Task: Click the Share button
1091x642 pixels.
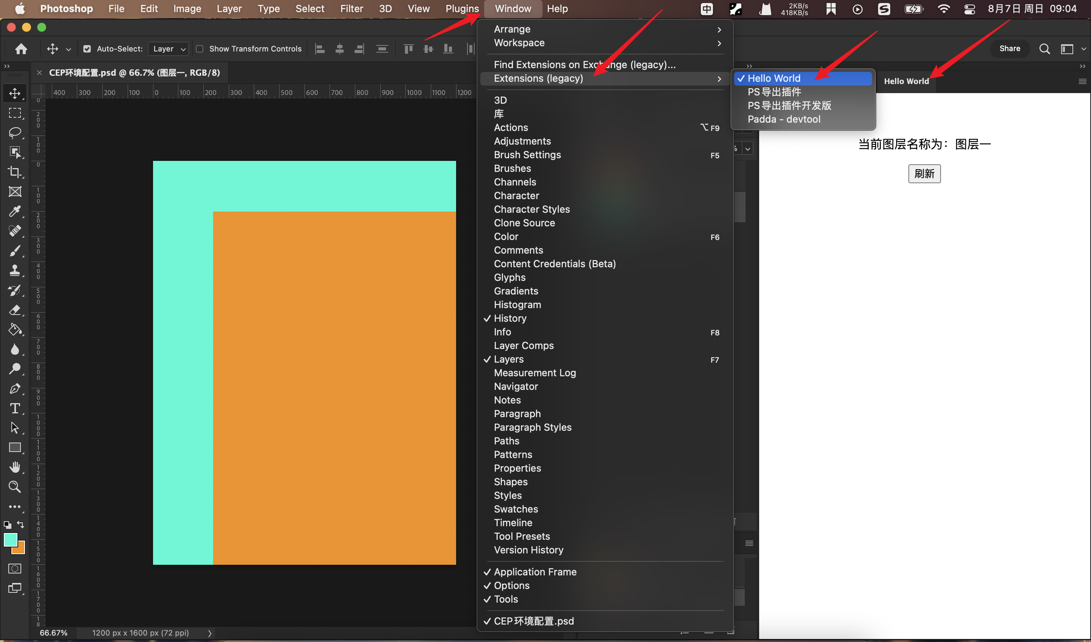Action: (x=1010, y=49)
